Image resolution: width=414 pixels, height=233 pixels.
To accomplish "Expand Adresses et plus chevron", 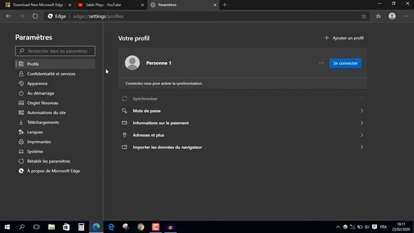I will click(362, 135).
